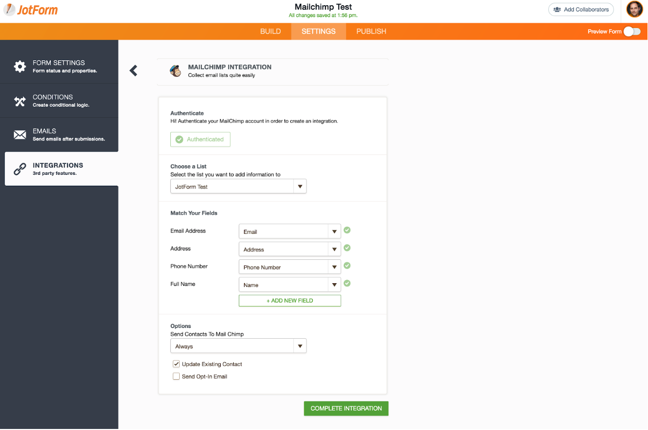Toggle the Preview Form switch
Image resolution: width=648 pixels, height=430 pixels.
coord(631,32)
